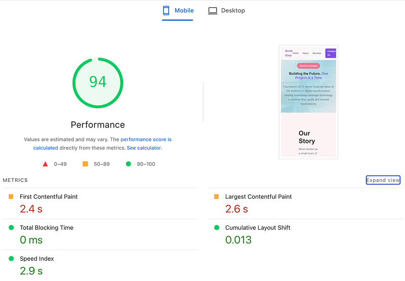Click the mobile phone icon

[166, 11]
